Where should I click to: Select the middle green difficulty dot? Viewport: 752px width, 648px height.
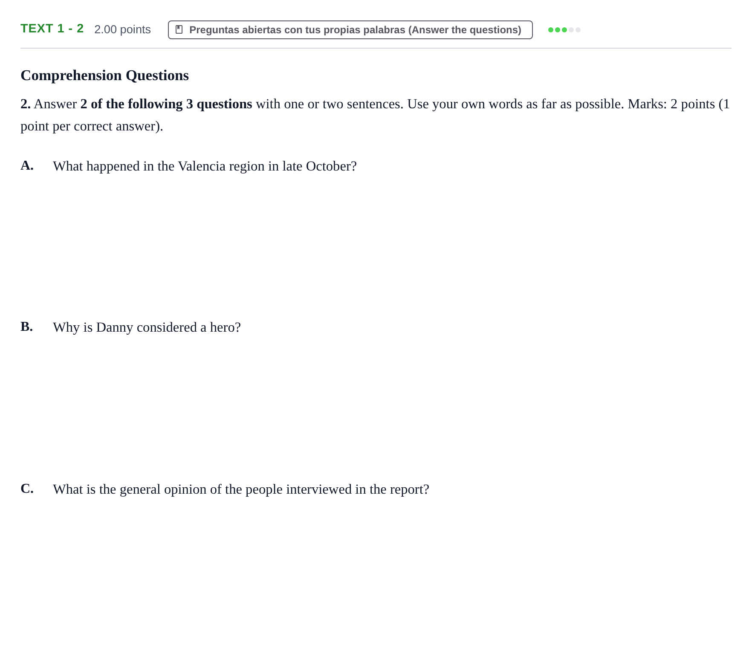[x=558, y=30]
